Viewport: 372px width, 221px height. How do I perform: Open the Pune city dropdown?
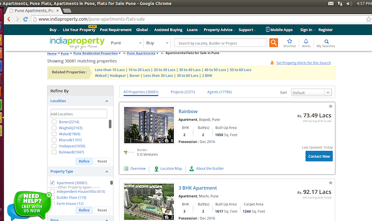pos(126,43)
